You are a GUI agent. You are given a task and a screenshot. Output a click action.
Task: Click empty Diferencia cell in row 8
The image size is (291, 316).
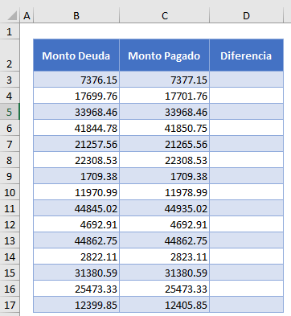pyautogui.click(x=246, y=160)
